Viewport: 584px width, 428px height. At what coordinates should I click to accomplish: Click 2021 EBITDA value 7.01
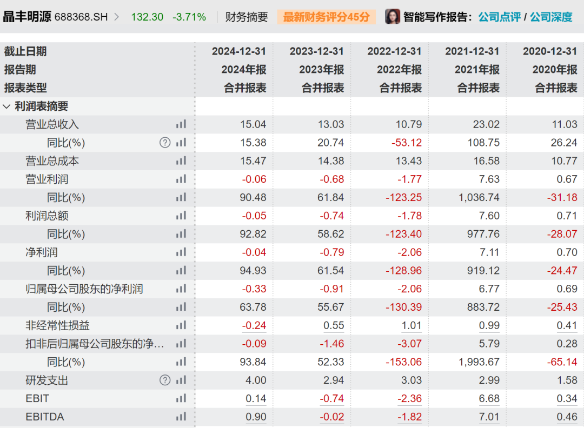[x=489, y=417]
